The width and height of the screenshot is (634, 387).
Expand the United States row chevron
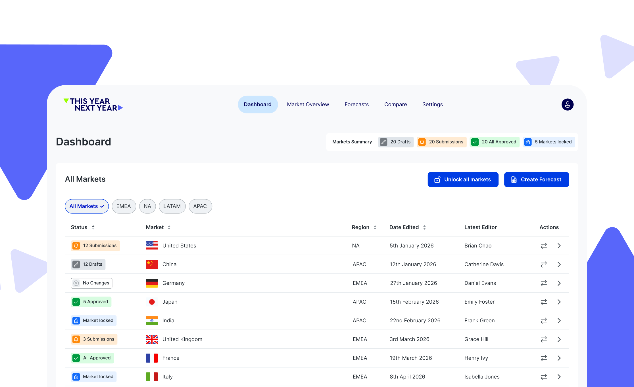point(559,246)
